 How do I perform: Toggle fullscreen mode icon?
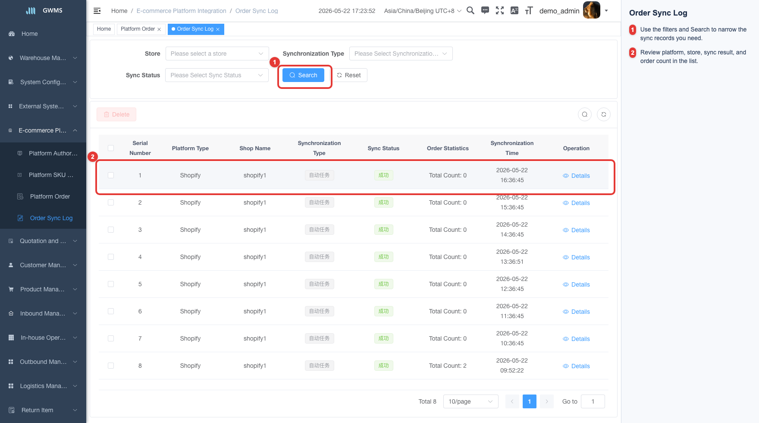500,10
